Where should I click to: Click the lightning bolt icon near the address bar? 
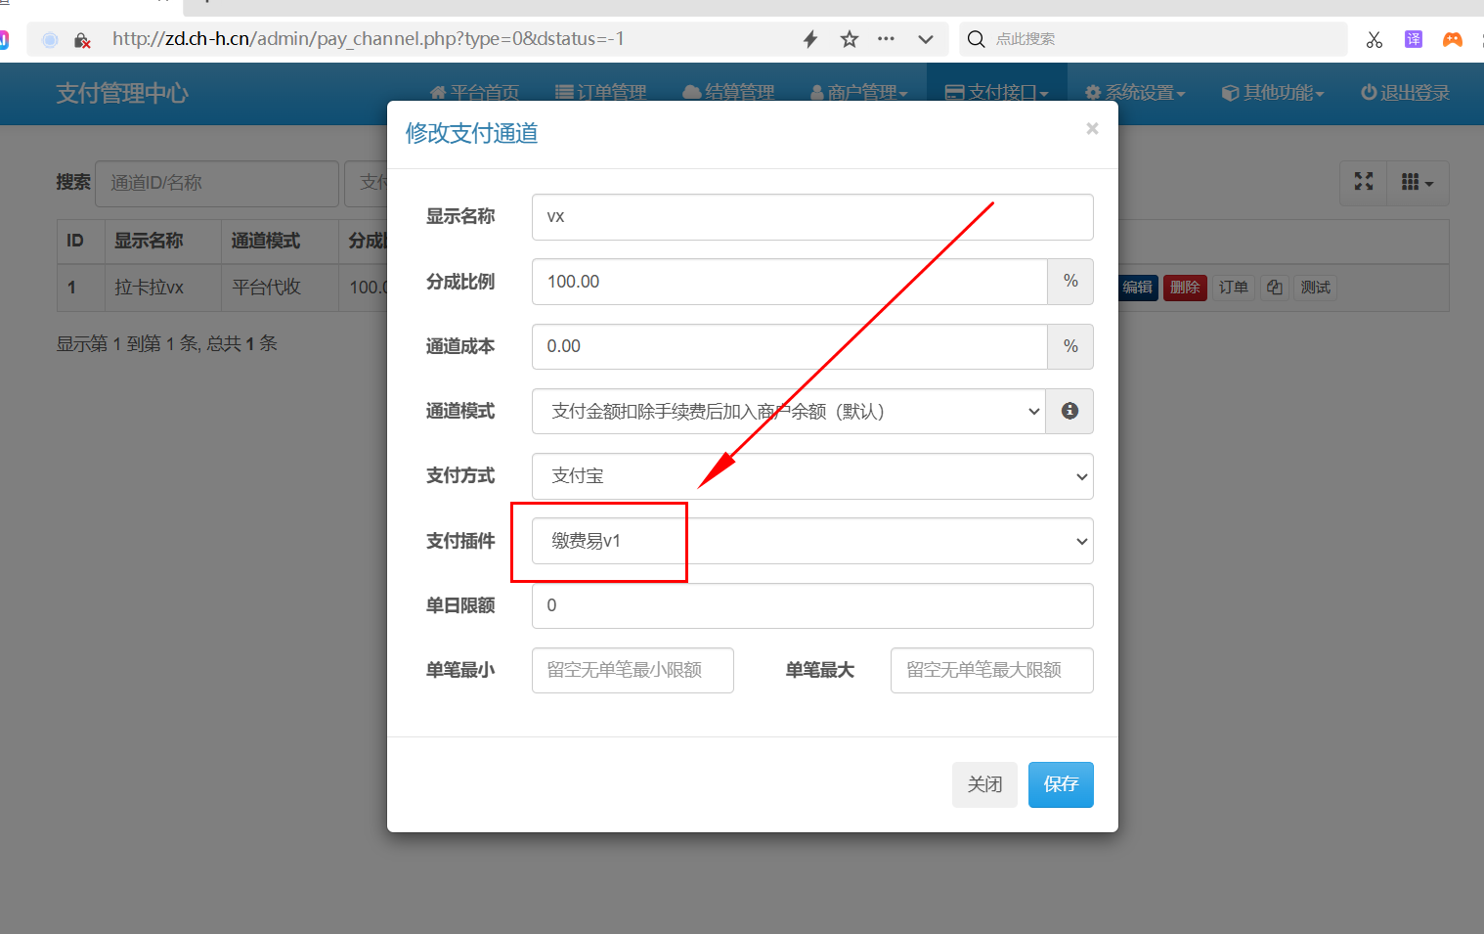809,39
